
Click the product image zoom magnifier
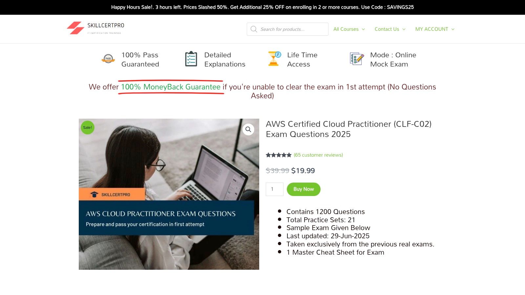pos(248,129)
